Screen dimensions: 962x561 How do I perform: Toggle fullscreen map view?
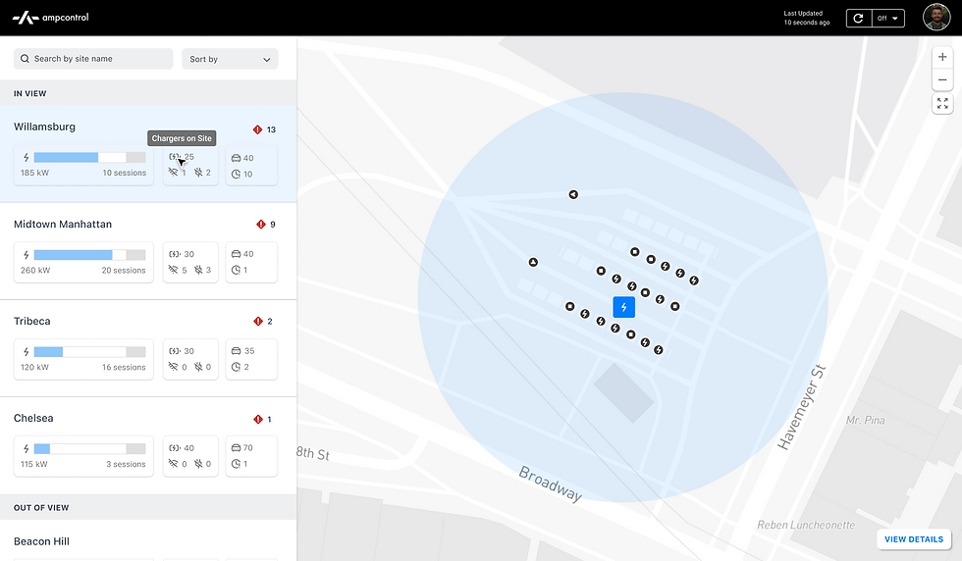coord(942,104)
